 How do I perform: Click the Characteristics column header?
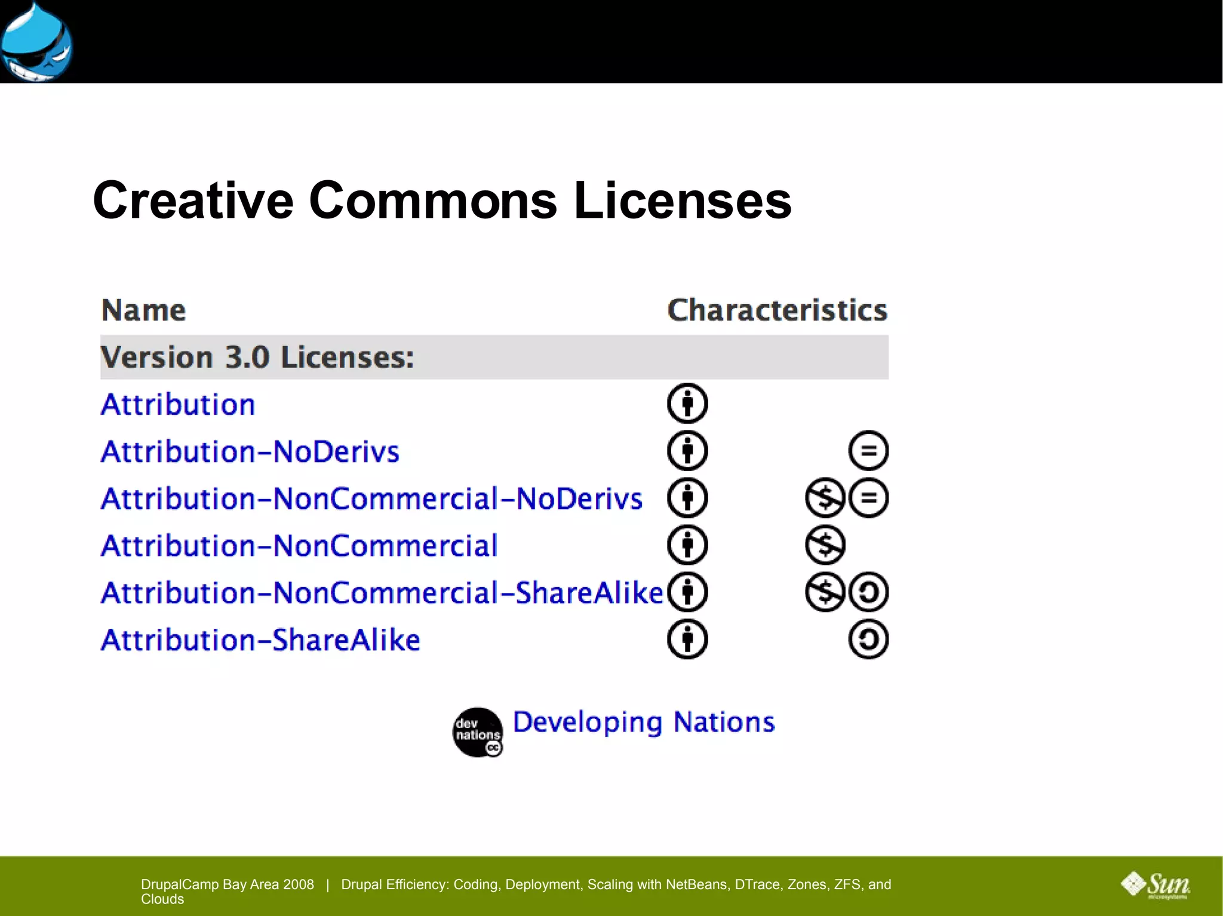pos(778,310)
